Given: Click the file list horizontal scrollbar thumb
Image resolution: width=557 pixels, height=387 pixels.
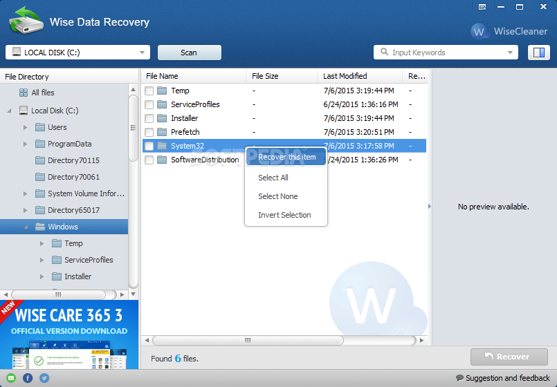Looking at the screenshot, I should [x=248, y=340].
